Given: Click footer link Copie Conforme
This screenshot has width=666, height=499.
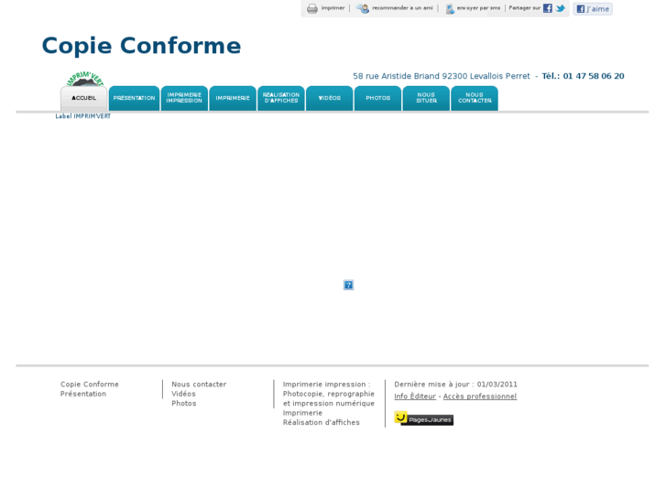Looking at the screenshot, I should (x=89, y=385).
